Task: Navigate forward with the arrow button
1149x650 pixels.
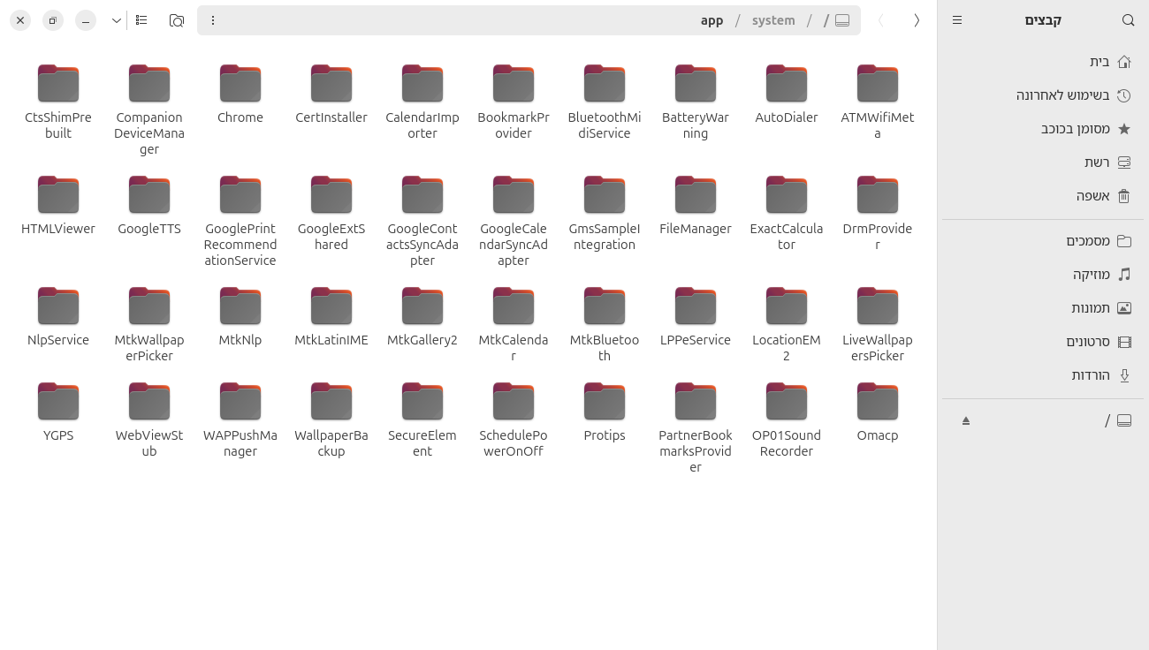Action: point(880,20)
